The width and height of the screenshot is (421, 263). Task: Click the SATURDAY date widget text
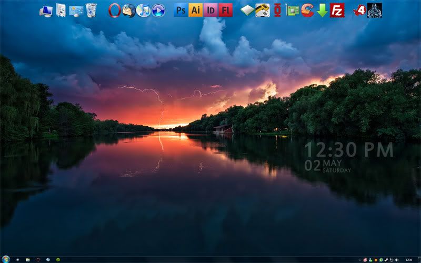click(x=337, y=170)
